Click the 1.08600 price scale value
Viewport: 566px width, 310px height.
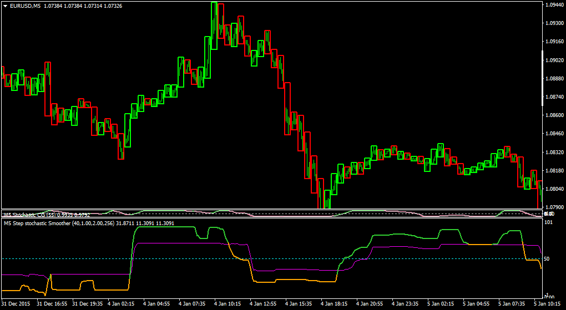point(555,115)
